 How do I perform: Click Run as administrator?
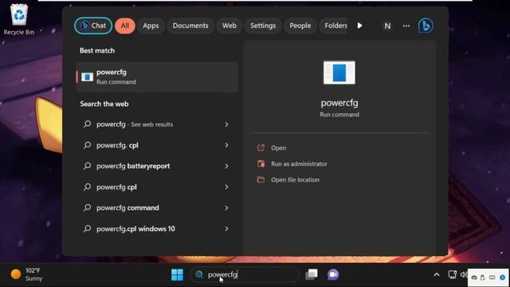pos(299,163)
